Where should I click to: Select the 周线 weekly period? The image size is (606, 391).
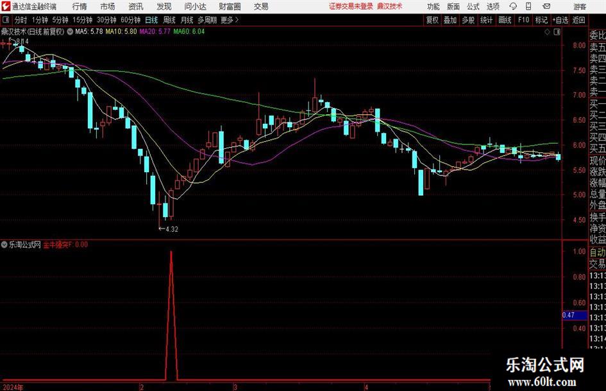(x=169, y=20)
